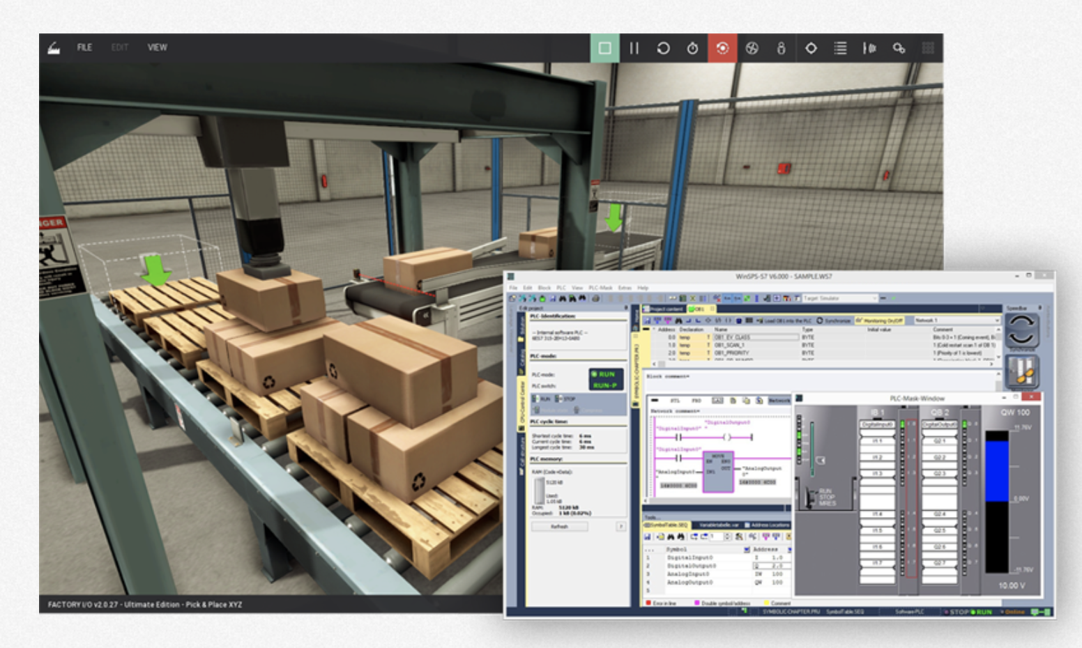Click the stop simulation square icon

604,48
